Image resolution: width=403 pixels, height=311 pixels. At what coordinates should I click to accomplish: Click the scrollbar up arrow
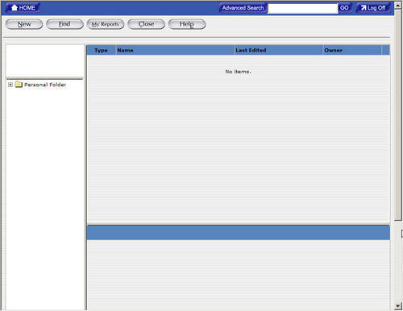click(x=398, y=5)
